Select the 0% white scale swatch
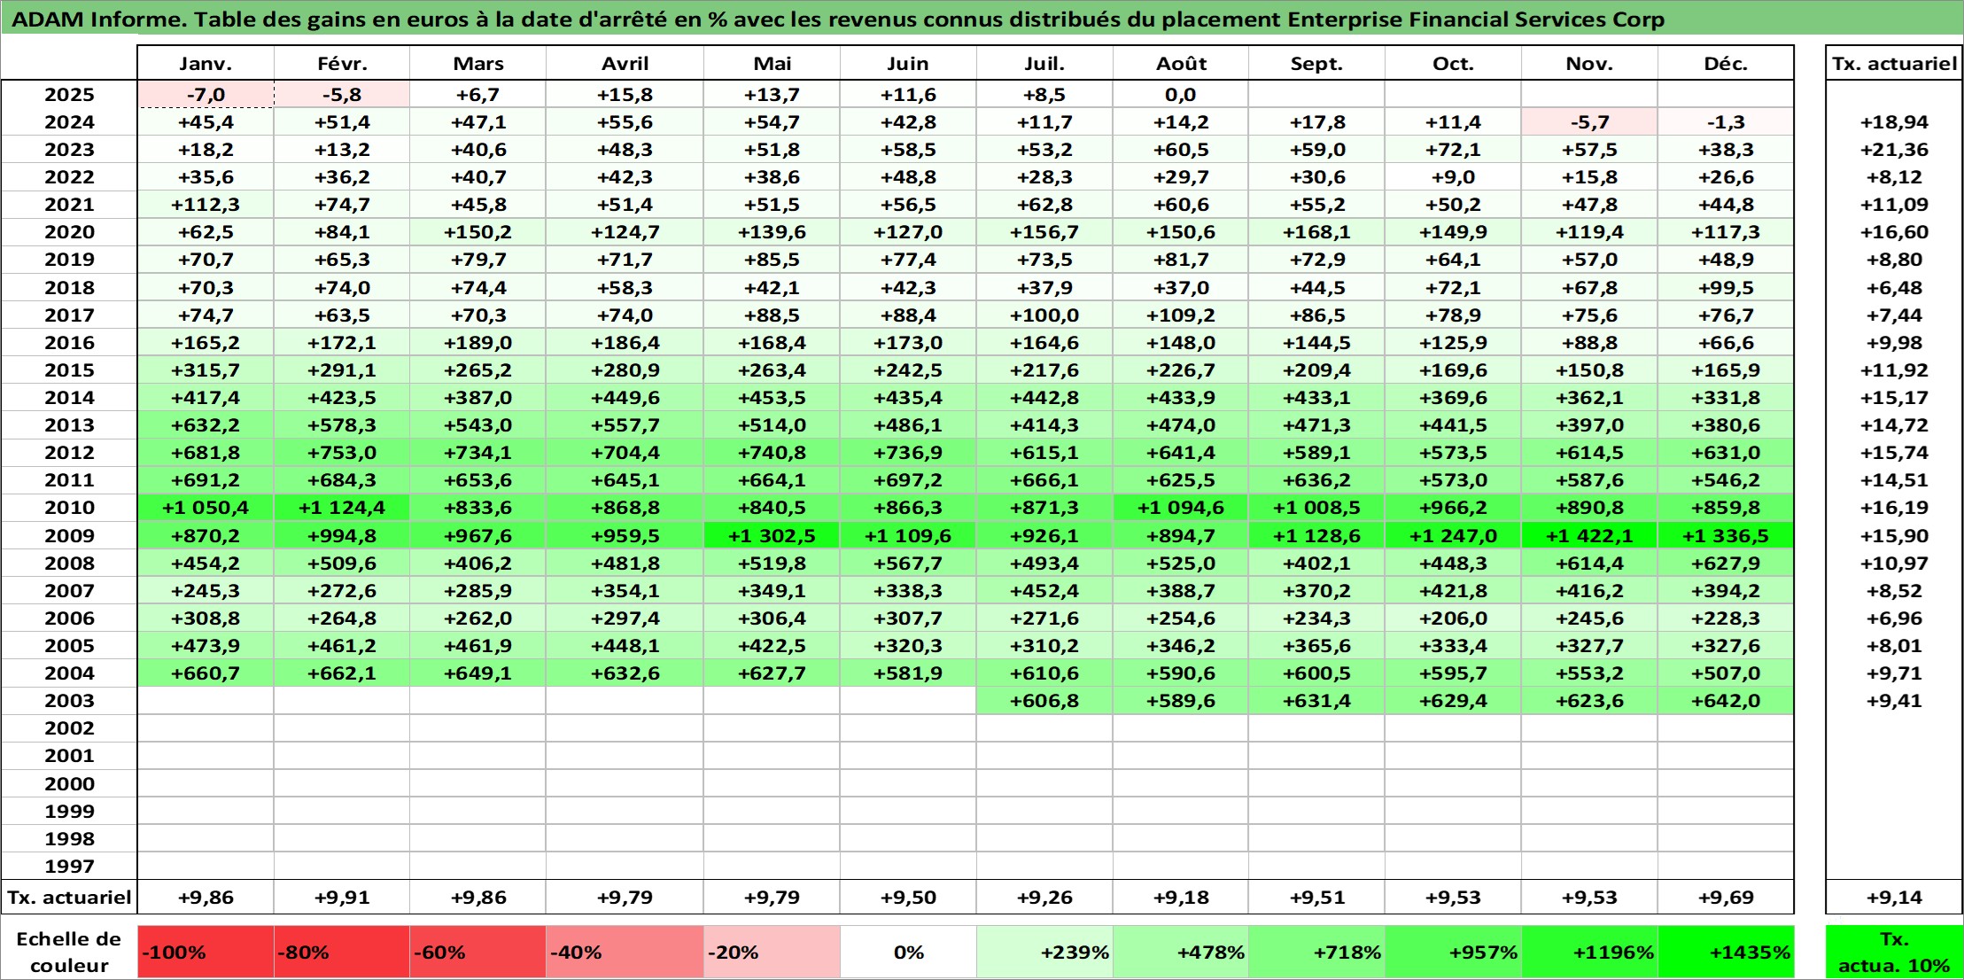Screen dimensions: 1964x980 pos(908,953)
